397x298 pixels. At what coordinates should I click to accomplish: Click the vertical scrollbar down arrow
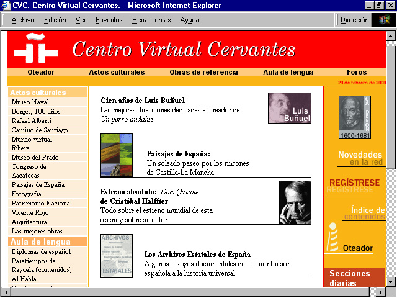pyautogui.click(x=391, y=281)
